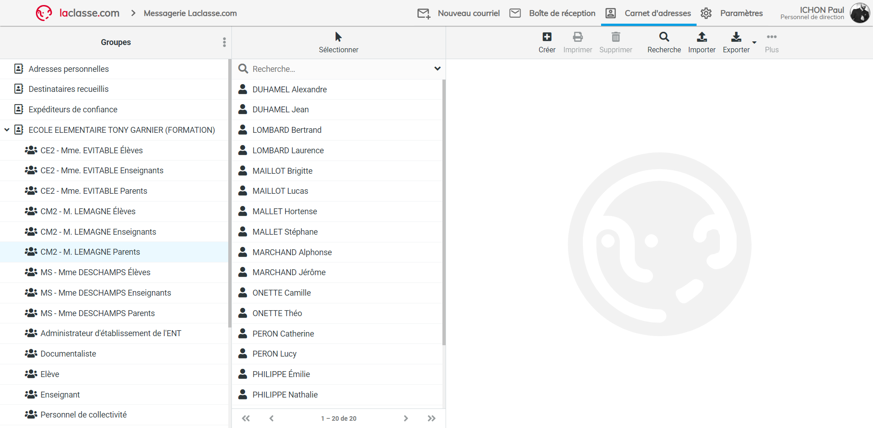Switch to the Boîte de réception tab

552,13
